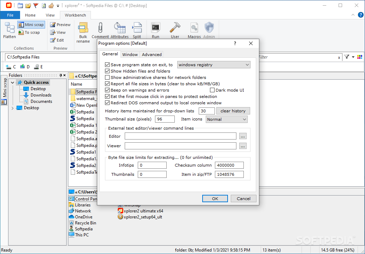Select the Workbench ribbon tab
The height and width of the screenshot is (254, 365).
tap(75, 15)
